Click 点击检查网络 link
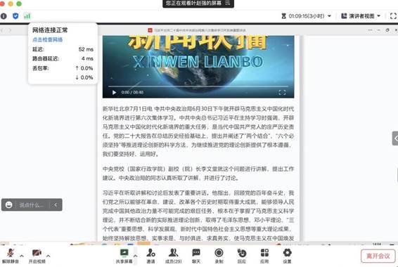This screenshot has width=398, height=267. coord(48,39)
